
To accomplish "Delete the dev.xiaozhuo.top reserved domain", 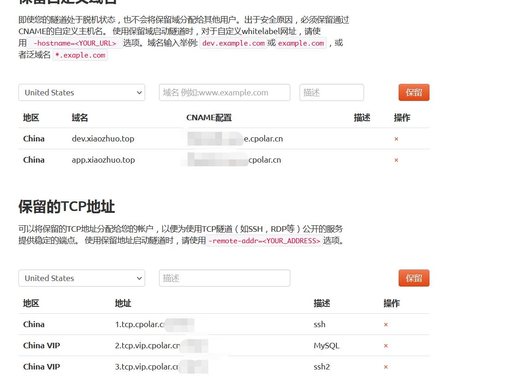I will (396, 139).
